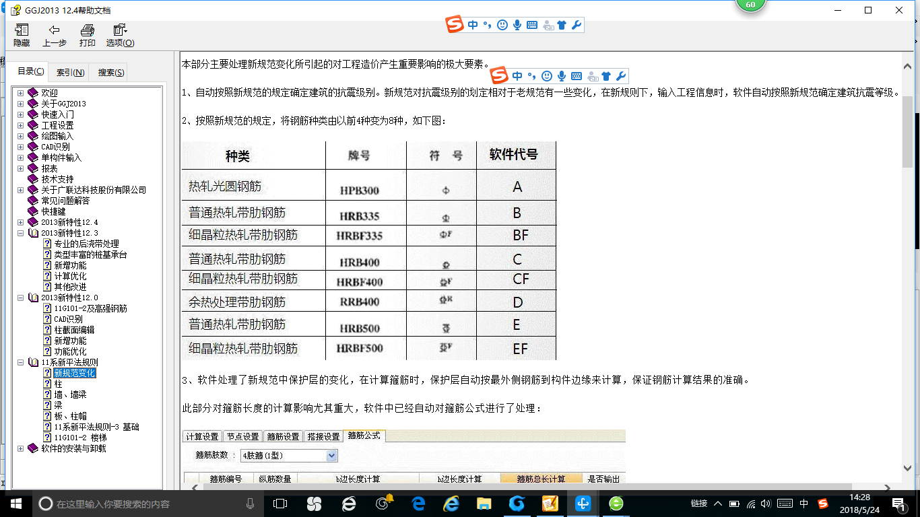Expand the 关于GGJ2013 tree node

tap(21, 104)
